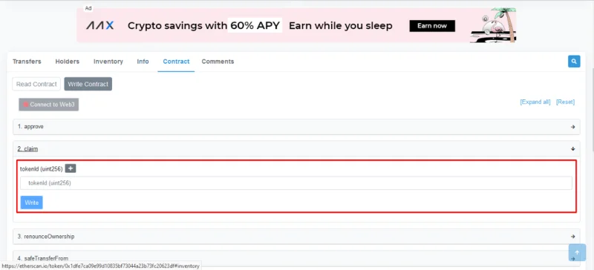This screenshot has width=594, height=270.
Task: Click the blue search icon button
Action: [574, 62]
